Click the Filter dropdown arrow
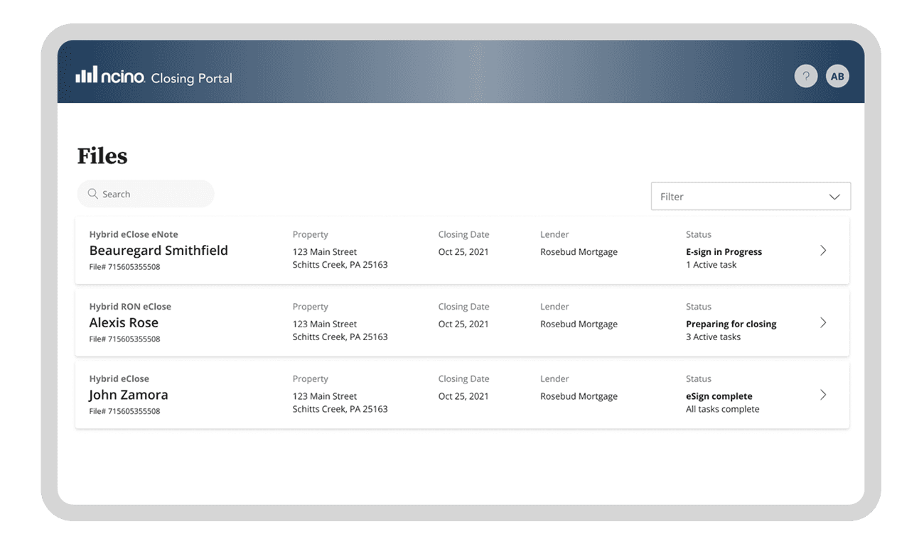Screen dimensions: 924x546 [834, 197]
